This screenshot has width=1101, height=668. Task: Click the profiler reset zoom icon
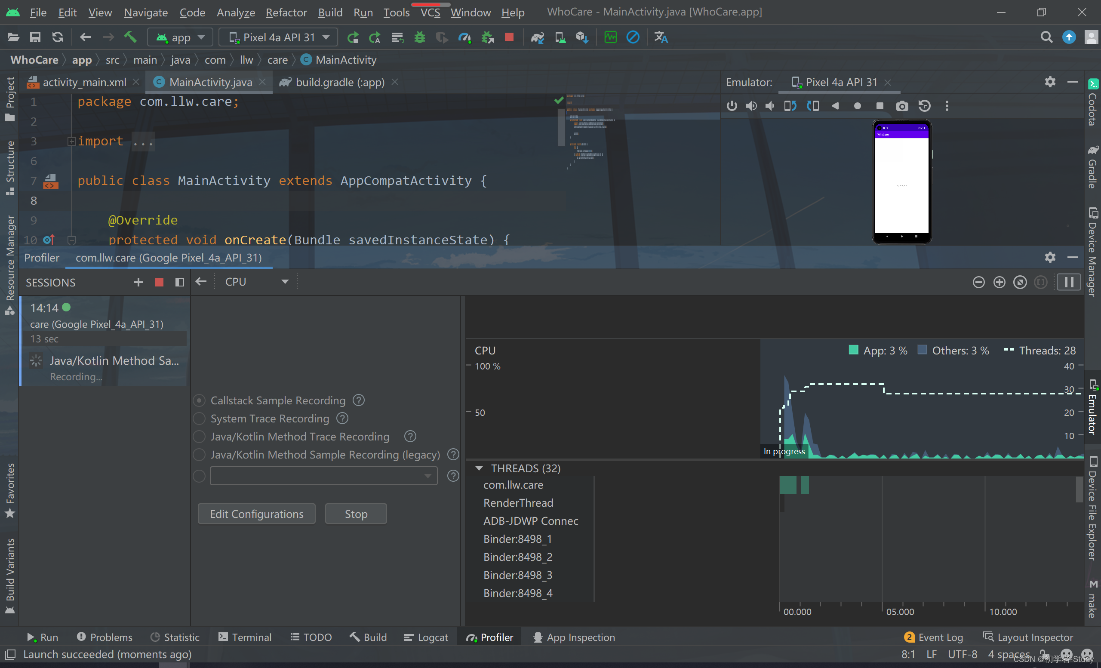click(1020, 283)
